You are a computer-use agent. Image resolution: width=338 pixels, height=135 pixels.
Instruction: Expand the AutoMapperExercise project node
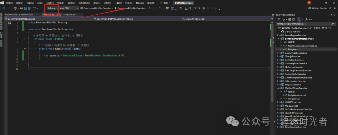click(278, 35)
